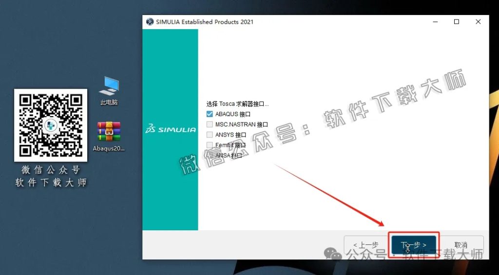Screen dimensions: 499x275
Task: Minimize the SIMULIA installer window
Action: [x=435, y=22]
